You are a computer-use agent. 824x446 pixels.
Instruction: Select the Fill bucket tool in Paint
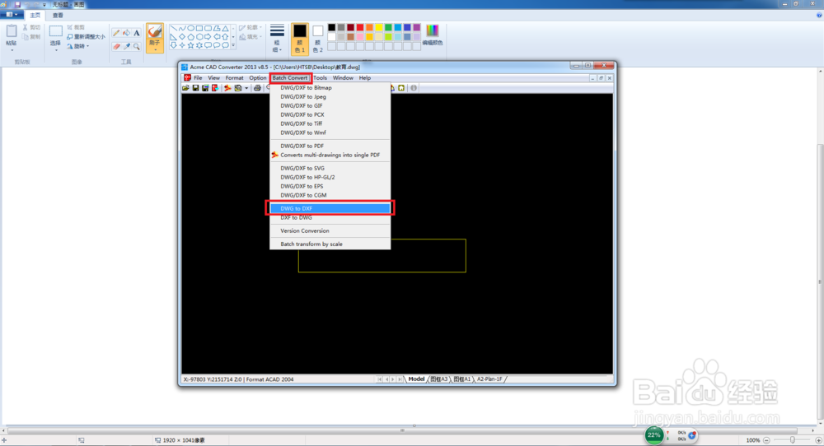coord(127,33)
